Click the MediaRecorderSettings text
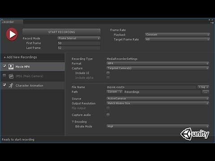 click(x=122, y=59)
